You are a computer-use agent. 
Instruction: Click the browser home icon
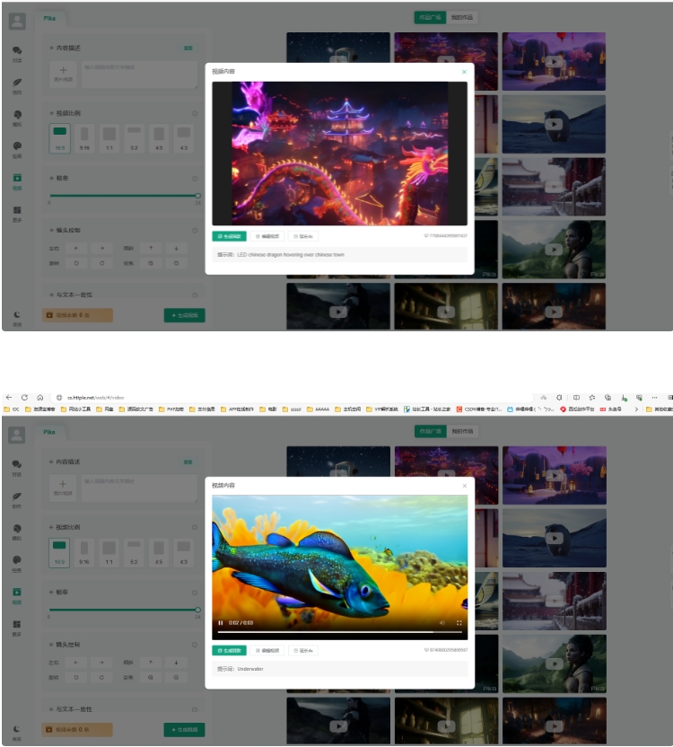40,398
